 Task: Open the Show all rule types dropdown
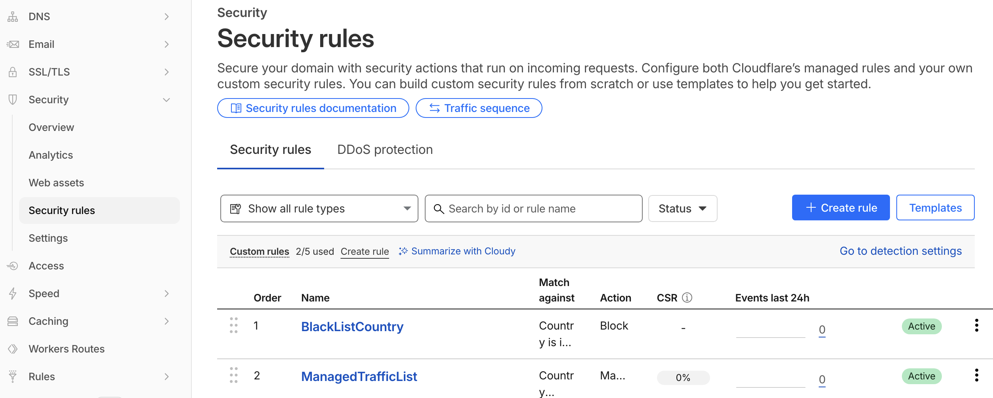pos(319,208)
